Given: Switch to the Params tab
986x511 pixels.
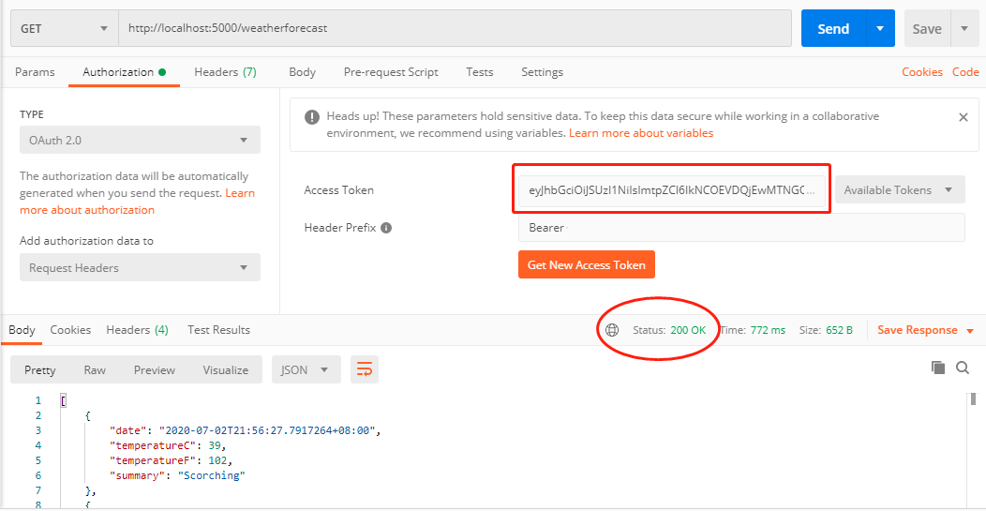Looking at the screenshot, I should click(35, 72).
